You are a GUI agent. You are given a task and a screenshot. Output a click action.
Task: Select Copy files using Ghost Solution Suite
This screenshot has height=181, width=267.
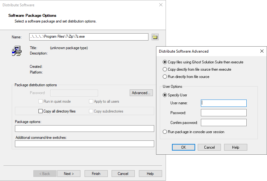pos(165,62)
